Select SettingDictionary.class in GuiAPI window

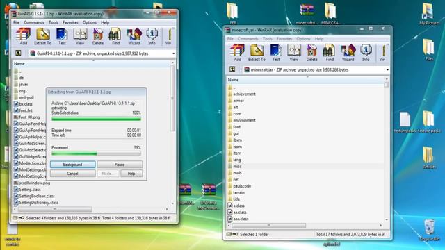coord(36,203)
